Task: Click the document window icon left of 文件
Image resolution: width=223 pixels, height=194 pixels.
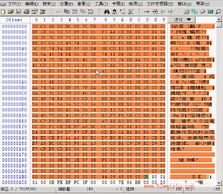Action: point(3,4)
